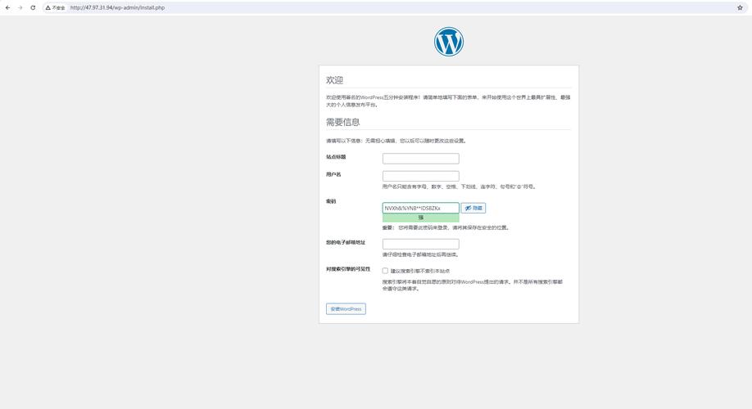Click the green password strength indicator
The image size is (752, 409).
[x=420, y=218]
